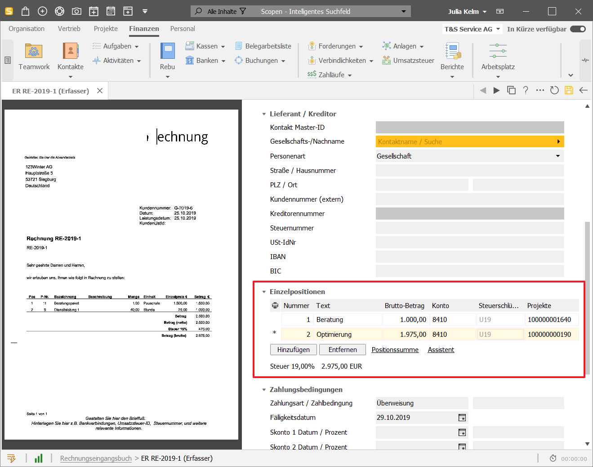Screen dimensions: 593x467
Task: Collapse the Zahlungsbedingungen section
Action: click(264, 390)
